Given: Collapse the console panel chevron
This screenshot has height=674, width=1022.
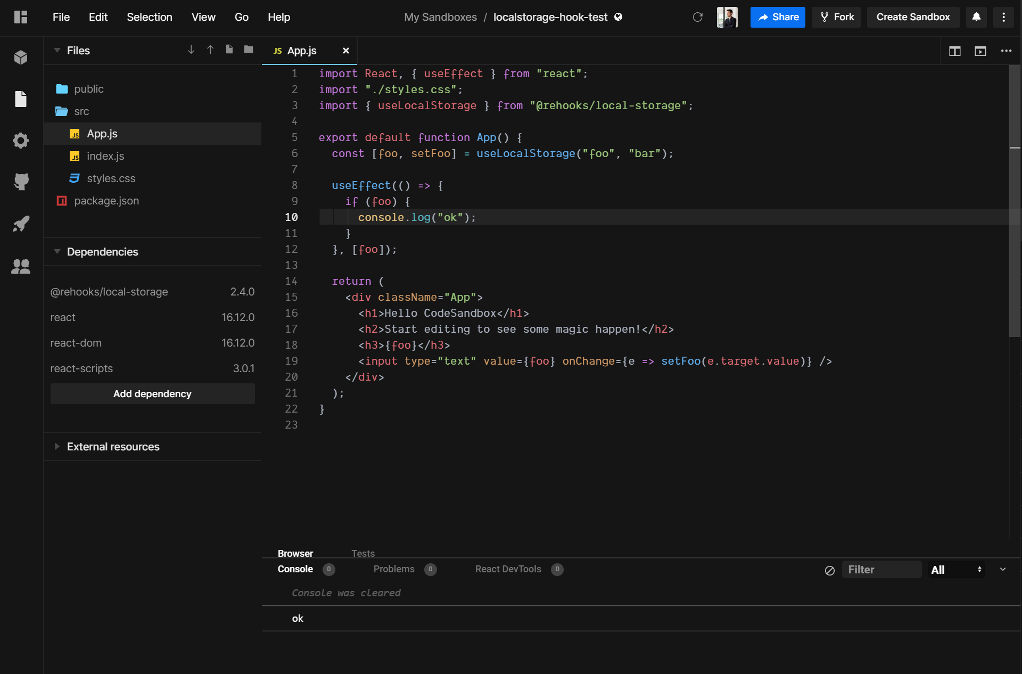Looking at the screenshot, I should pyautogui.click(x=1003, y=570).
